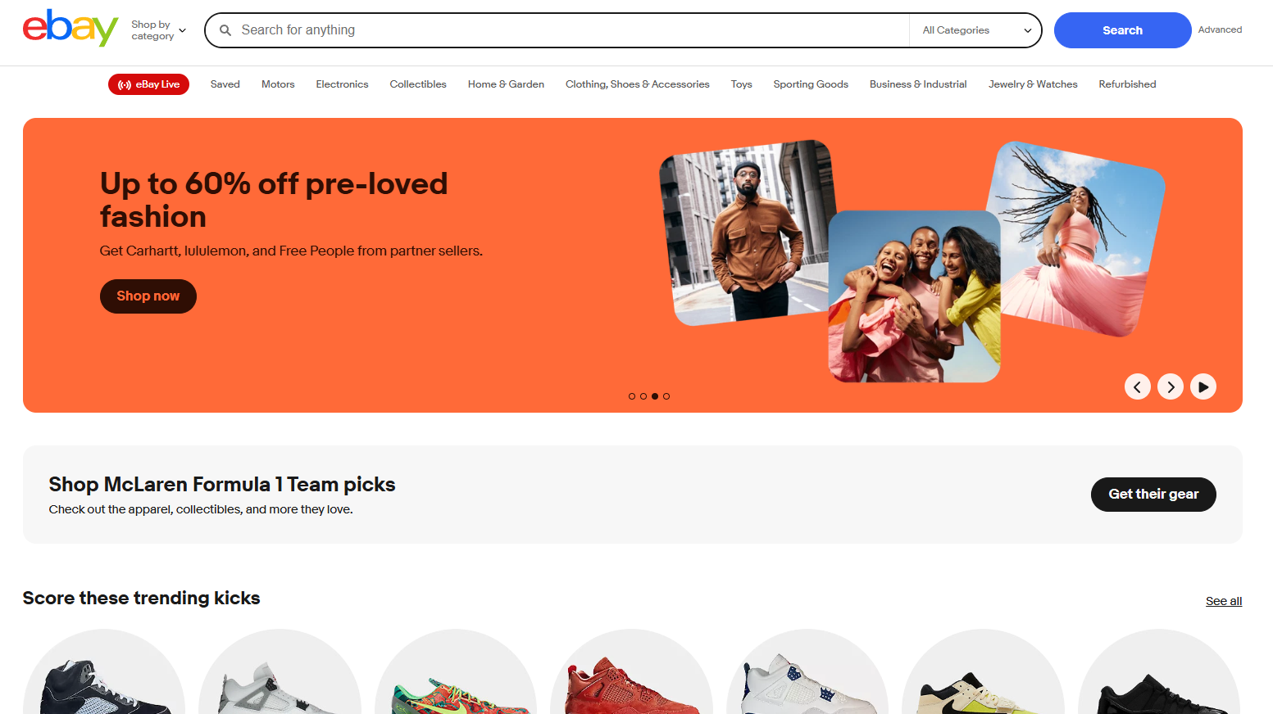The width and height of the screenshot is (1273, 714).
Task: Click the eBay logo
Action: (70, 29)
